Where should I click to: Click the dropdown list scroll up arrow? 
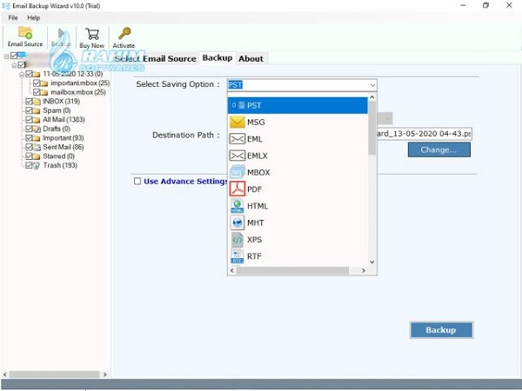(x=372, y=97)
